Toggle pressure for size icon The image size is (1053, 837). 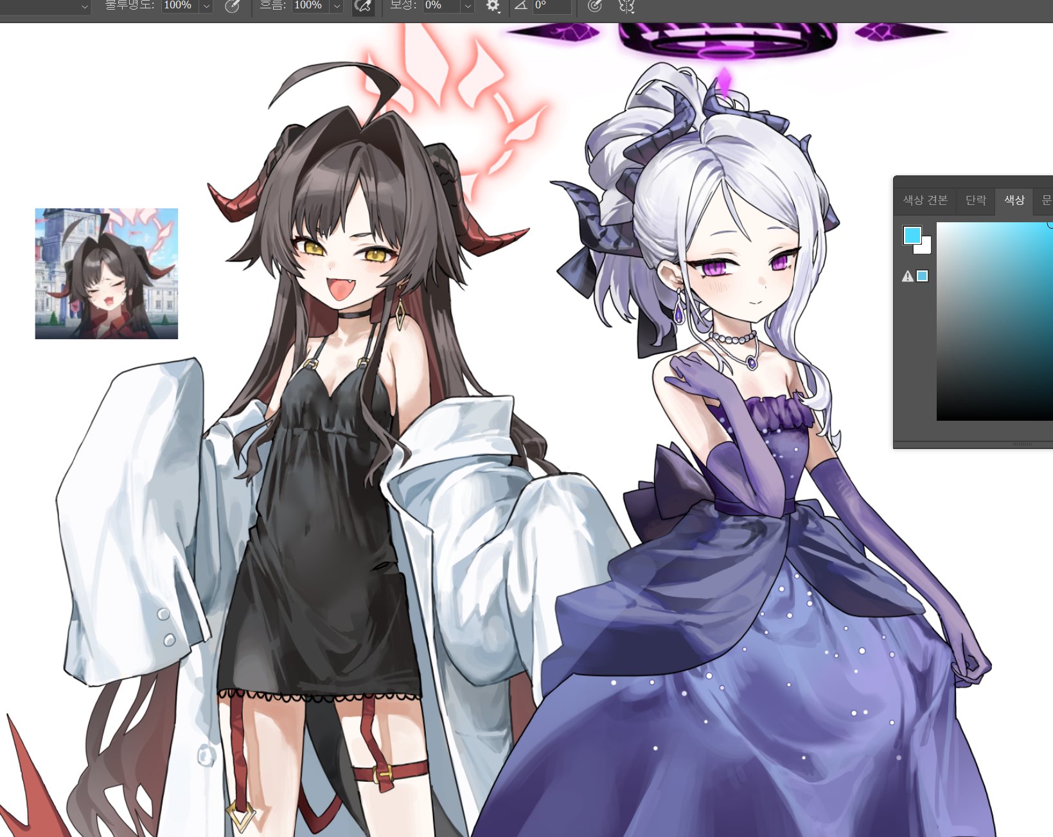[x=595, y=6]
